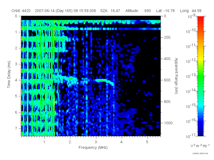Click the altitude value '690'
214x160 pixels.
148,11
